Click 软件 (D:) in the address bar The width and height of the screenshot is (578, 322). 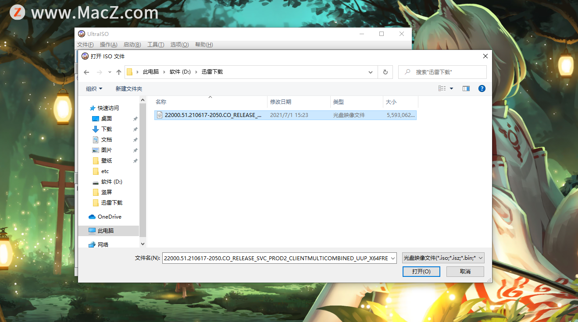[180, 72]
